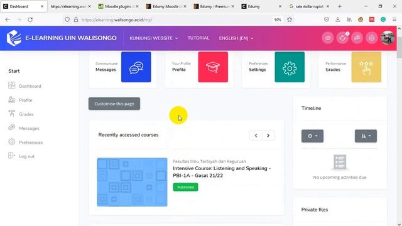Open the browser library icon
Image resolution: width=402 pixels, height=226 pixels.
pos(349,19)
